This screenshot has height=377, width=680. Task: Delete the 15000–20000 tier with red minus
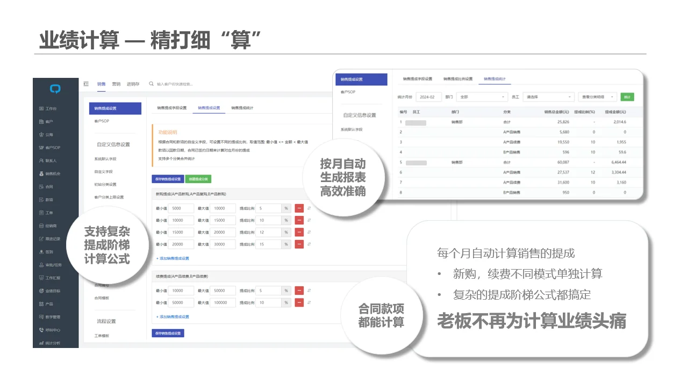click(x=299, y=232)
